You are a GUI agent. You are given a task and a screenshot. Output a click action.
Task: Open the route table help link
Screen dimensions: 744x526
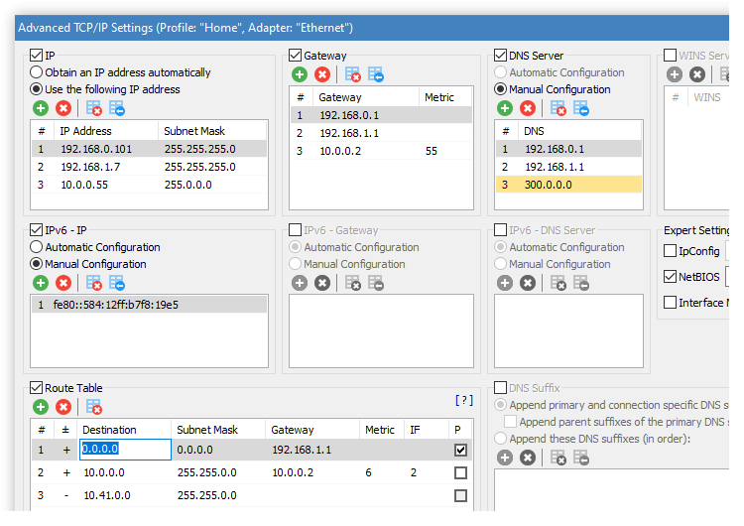click(464, 400)
